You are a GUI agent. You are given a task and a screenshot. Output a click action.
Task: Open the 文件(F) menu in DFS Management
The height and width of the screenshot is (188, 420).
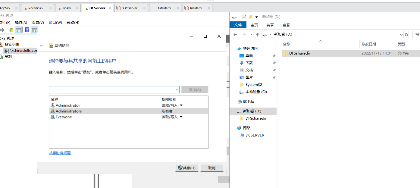pos(5,23)
